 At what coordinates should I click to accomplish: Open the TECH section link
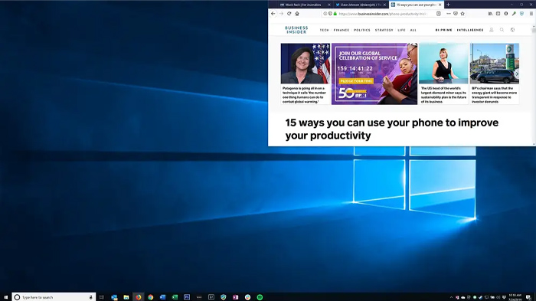[x=325, y=30]
